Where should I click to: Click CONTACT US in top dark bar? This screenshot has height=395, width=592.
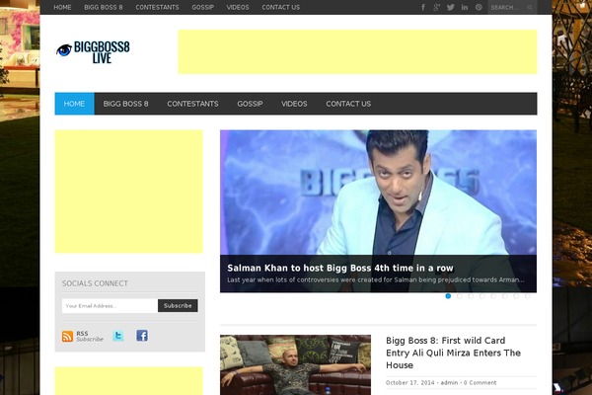[x=281, y=7]
